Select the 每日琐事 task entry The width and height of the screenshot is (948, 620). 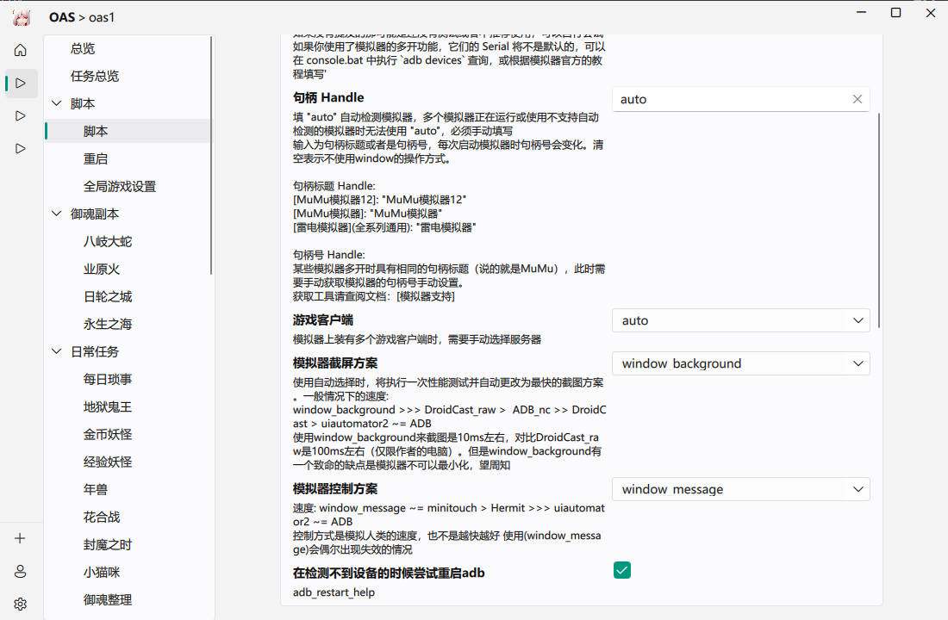click(x=107, y=378)
